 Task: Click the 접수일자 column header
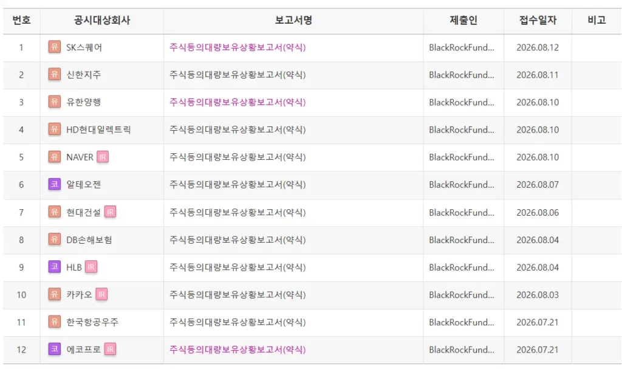538,20
